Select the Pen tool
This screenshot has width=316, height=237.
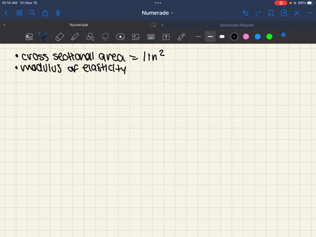[x=44, y=37]
